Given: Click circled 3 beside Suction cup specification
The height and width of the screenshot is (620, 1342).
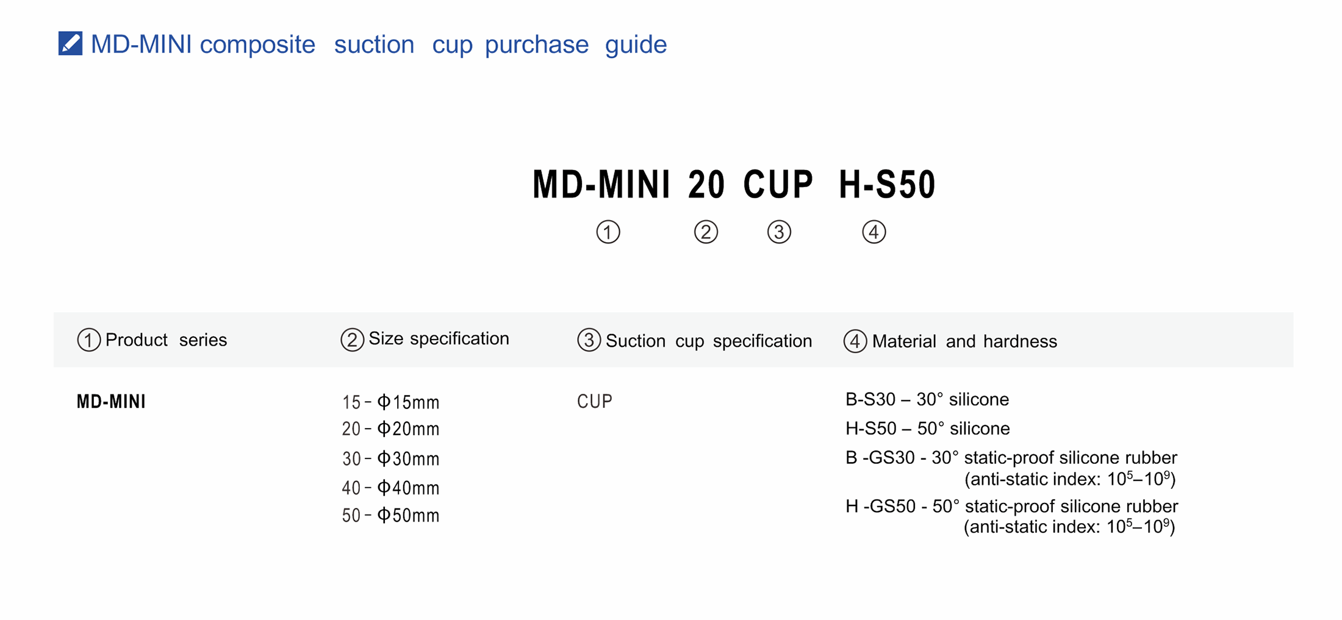Looking at the screenshot, I should (589, 340).
